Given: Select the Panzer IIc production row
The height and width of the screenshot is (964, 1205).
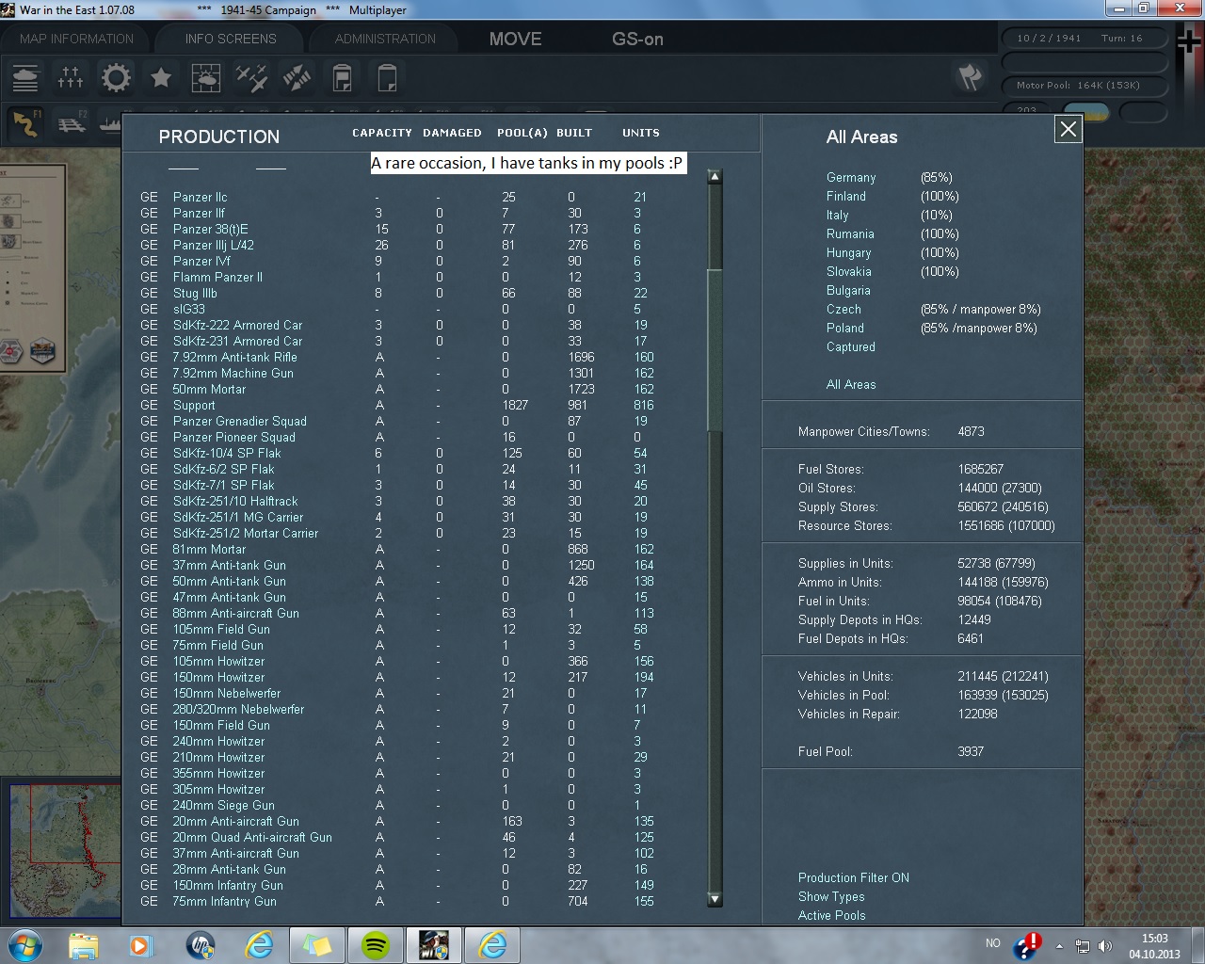Looking at the screenshot, I should click(x=395, y=197).
